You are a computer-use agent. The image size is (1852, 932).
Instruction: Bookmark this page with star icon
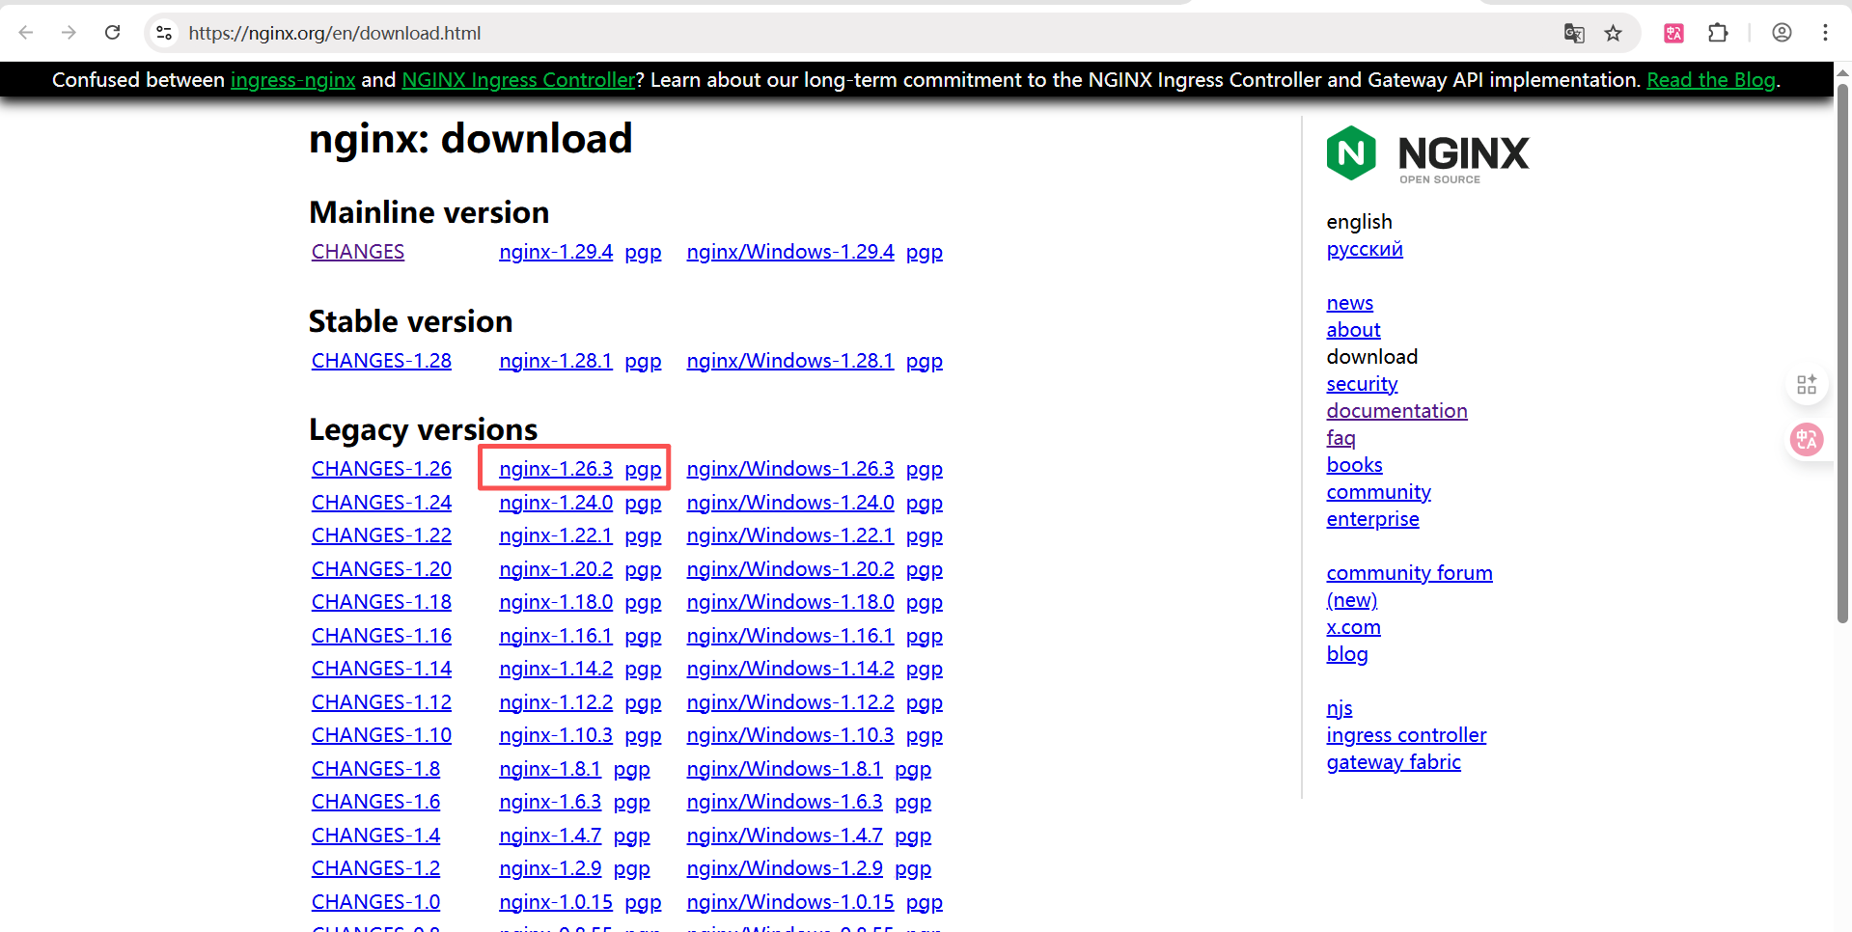[1613, 33]
